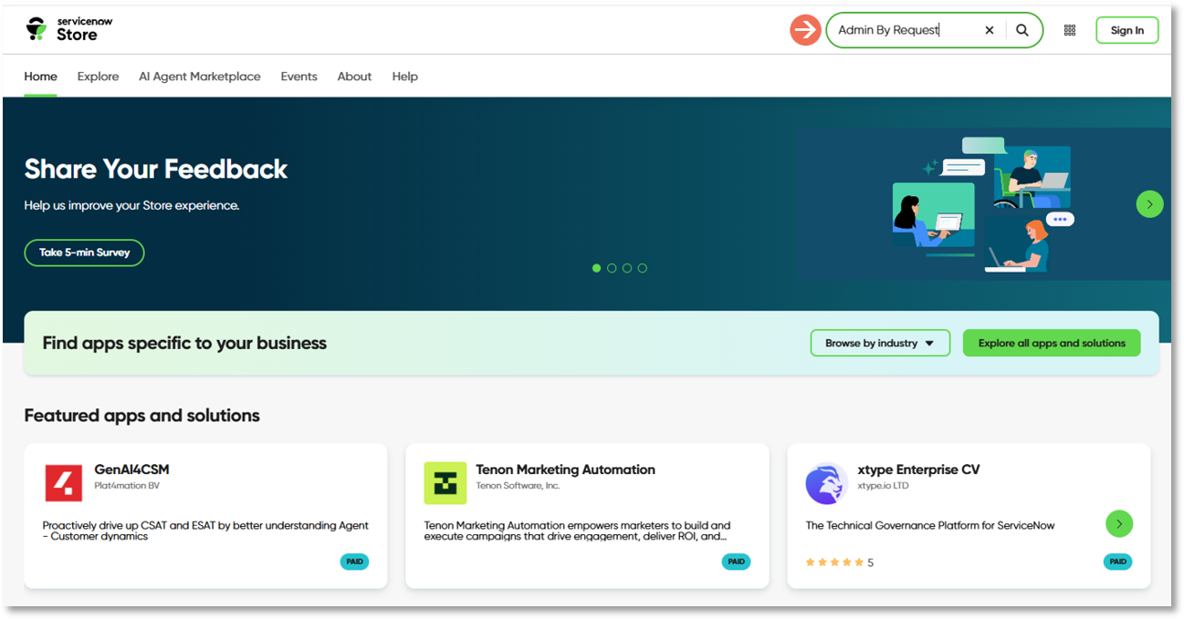Advance banner with right arrow icon
The height and width of the screenshot is (619, 1184).
point(1149,203)
